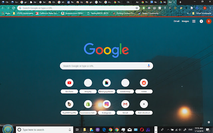Open the Start menu shell icon
Viewport: 213px width, 133px height.
coord(8,129)
